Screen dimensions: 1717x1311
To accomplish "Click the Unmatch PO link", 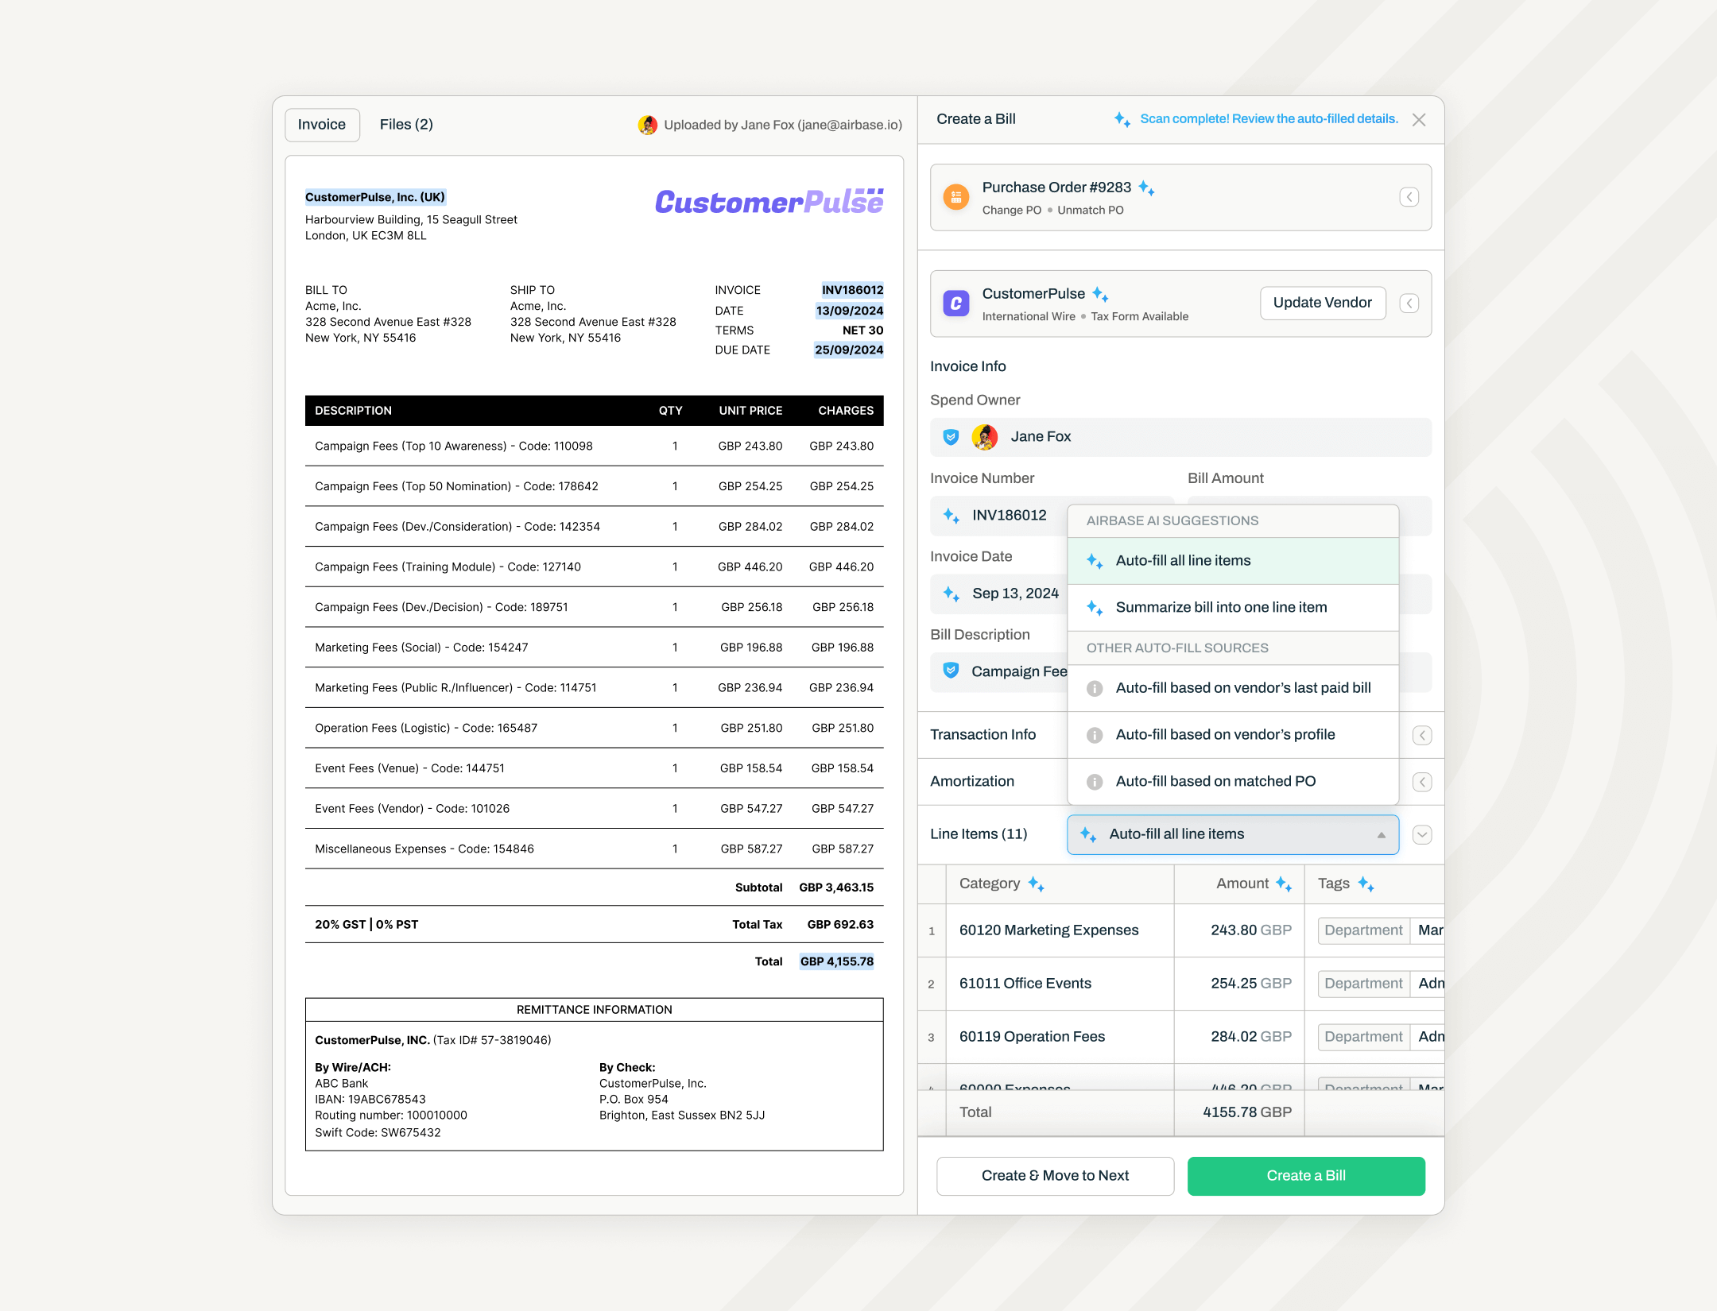I will pos(1091,211).
